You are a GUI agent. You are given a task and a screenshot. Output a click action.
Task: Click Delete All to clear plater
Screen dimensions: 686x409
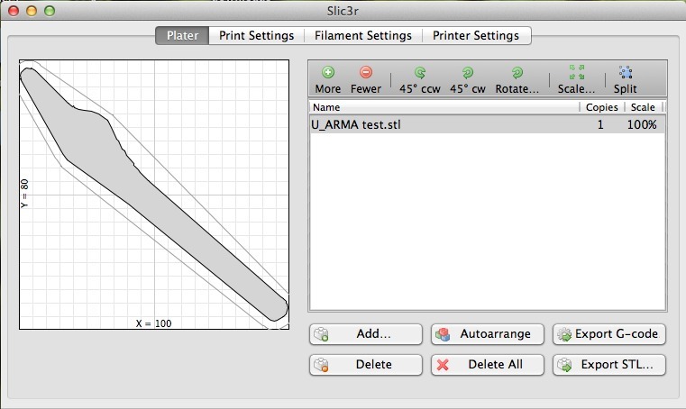tap(489, 365)
